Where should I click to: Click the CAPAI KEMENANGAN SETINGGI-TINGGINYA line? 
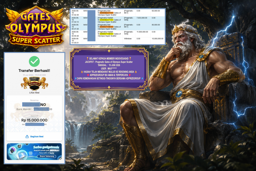click(x=109, y=78)
